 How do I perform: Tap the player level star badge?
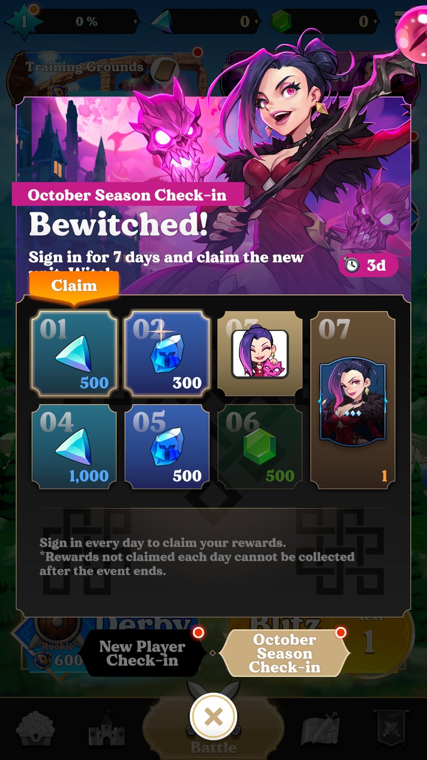click(x=24, y=21)
